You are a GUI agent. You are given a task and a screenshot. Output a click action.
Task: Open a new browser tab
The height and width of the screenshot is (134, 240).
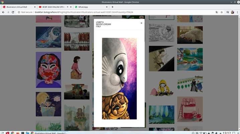tap(112, 7)
